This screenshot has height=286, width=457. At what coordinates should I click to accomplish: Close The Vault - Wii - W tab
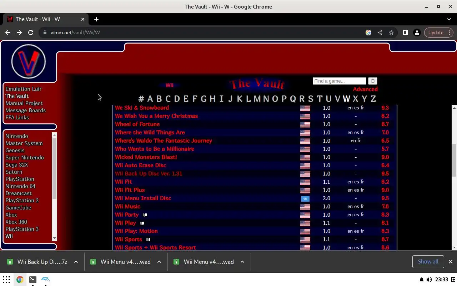[x=83, y=19]
